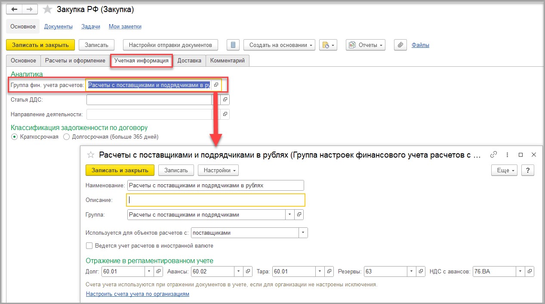Open the Настройки dropdown in dialog
The height and width of the screenshot is (304, 545).
(218, 170)
